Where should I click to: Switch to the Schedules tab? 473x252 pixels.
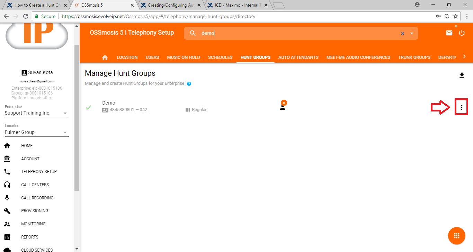(220, 57)
